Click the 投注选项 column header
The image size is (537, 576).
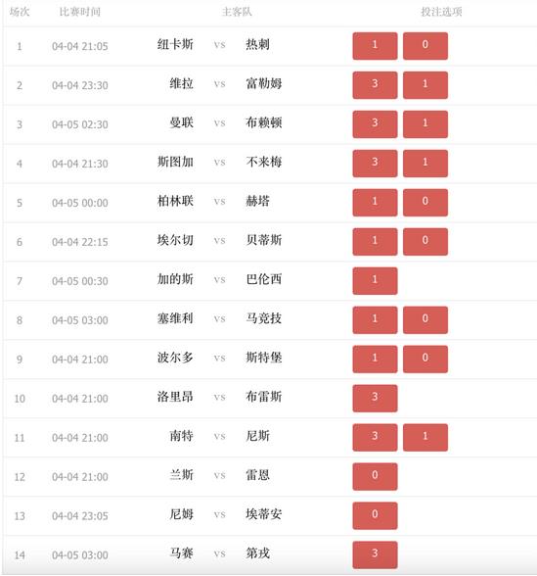tap(441, 12)
